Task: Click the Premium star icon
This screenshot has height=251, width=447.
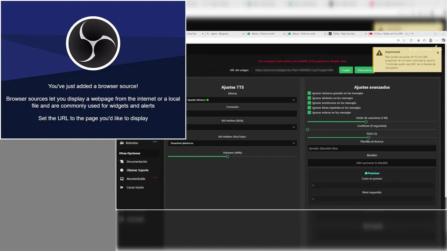Action: pos(366,173)
